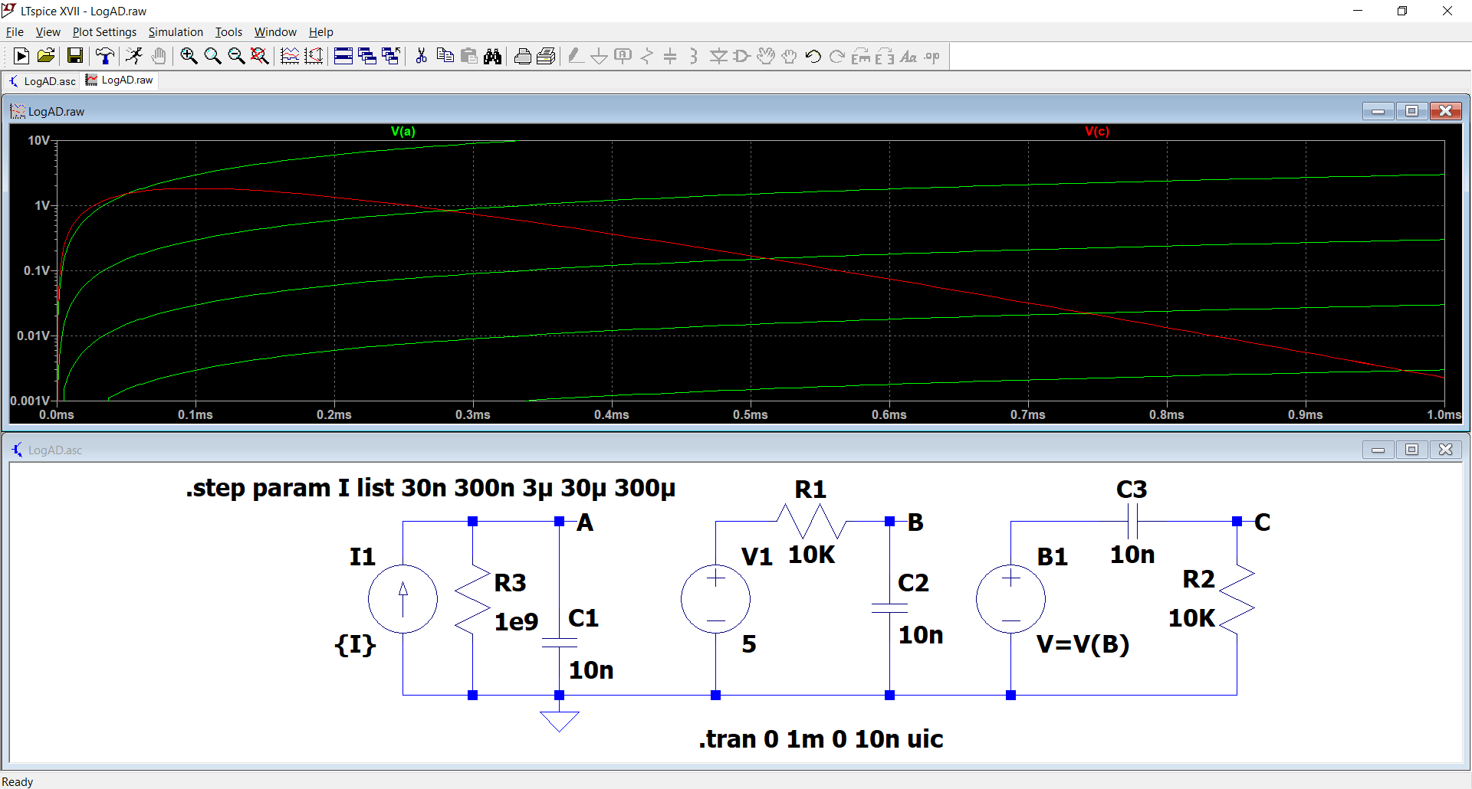This screenshot has width=1472, height=789.
Task: Click the R1 resistor symbol
Action: (x=811, y=522)
